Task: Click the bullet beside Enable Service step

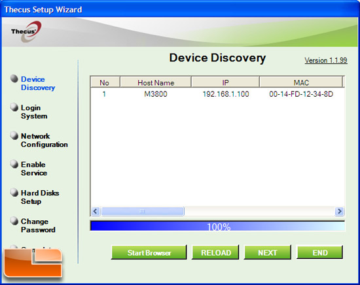Action: (14, 164)
